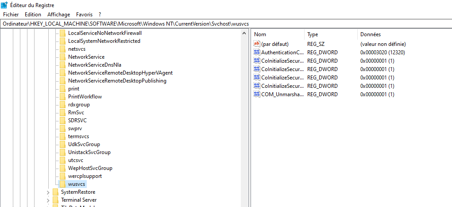Click the NetworkService key folder icon
Image resolution: width=452 pixels, height=207 pixels.
point(62,57)
